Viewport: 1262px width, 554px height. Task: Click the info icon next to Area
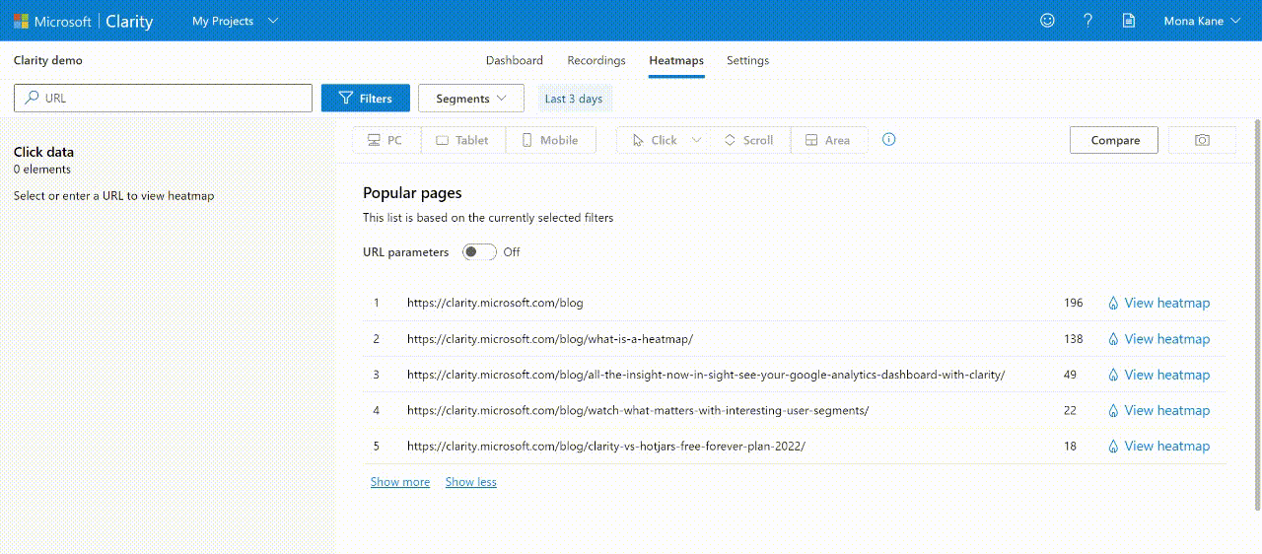(x=888, y=140)
